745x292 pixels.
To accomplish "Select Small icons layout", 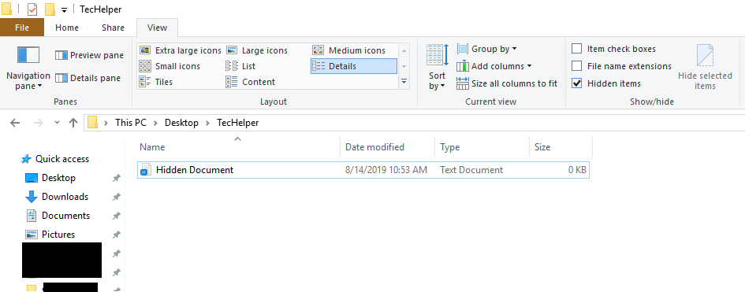I will pos(169,66).
